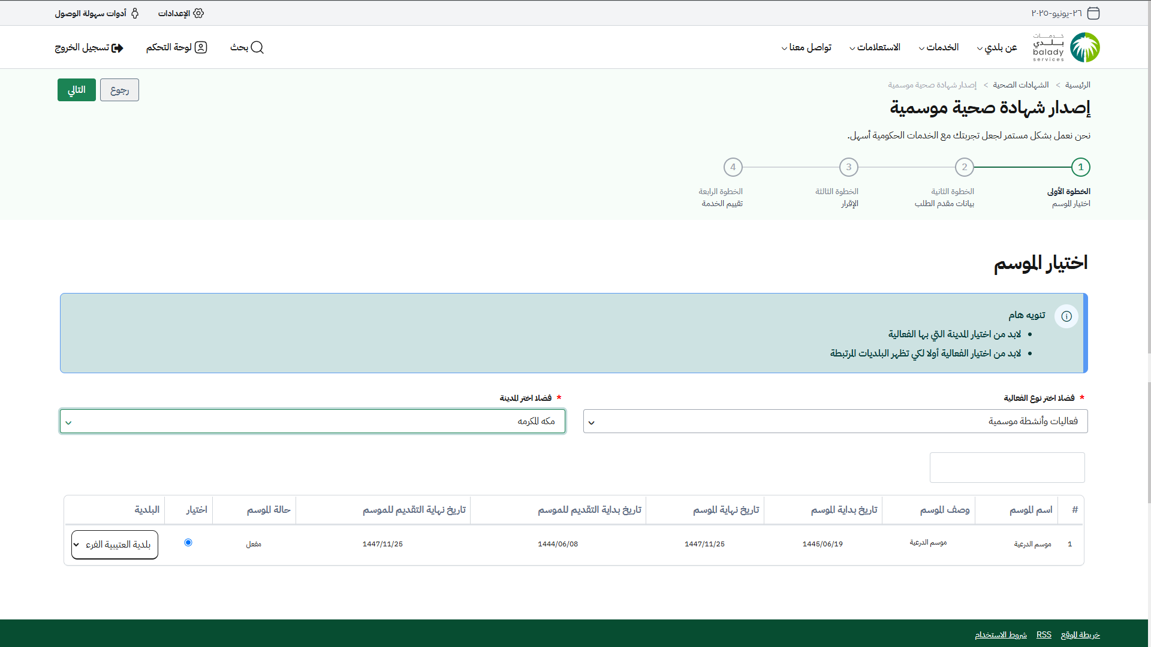
Task: Click the التالي next button
Action: point(77,90)
